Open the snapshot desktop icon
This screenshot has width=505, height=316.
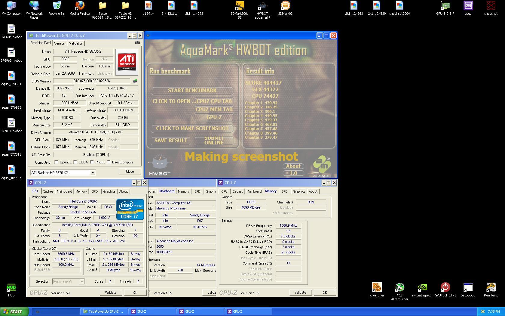pyautogui.click(x=491, y=8)
